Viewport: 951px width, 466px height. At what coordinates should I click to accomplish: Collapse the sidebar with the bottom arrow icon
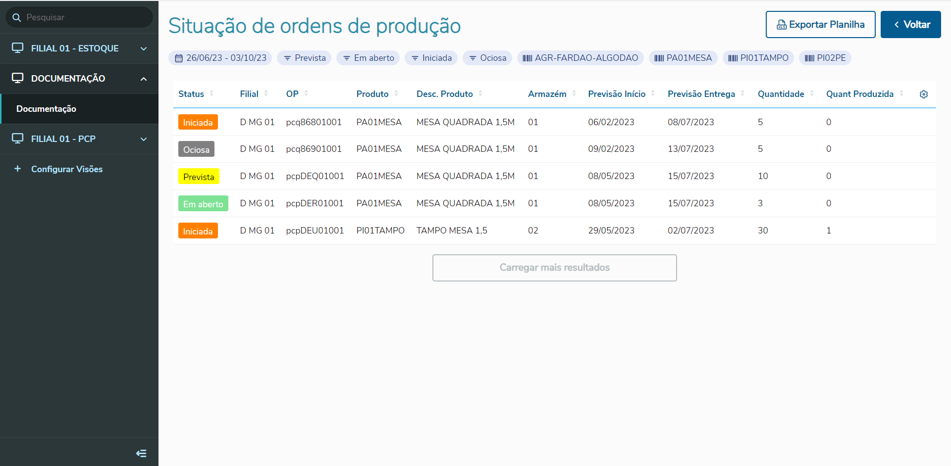pos(141,453)
